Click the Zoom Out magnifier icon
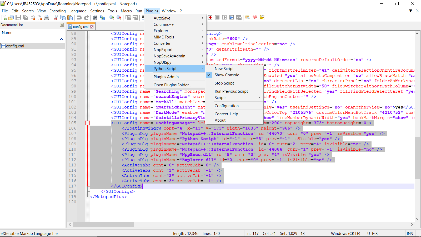 click(x=119, y=18)
